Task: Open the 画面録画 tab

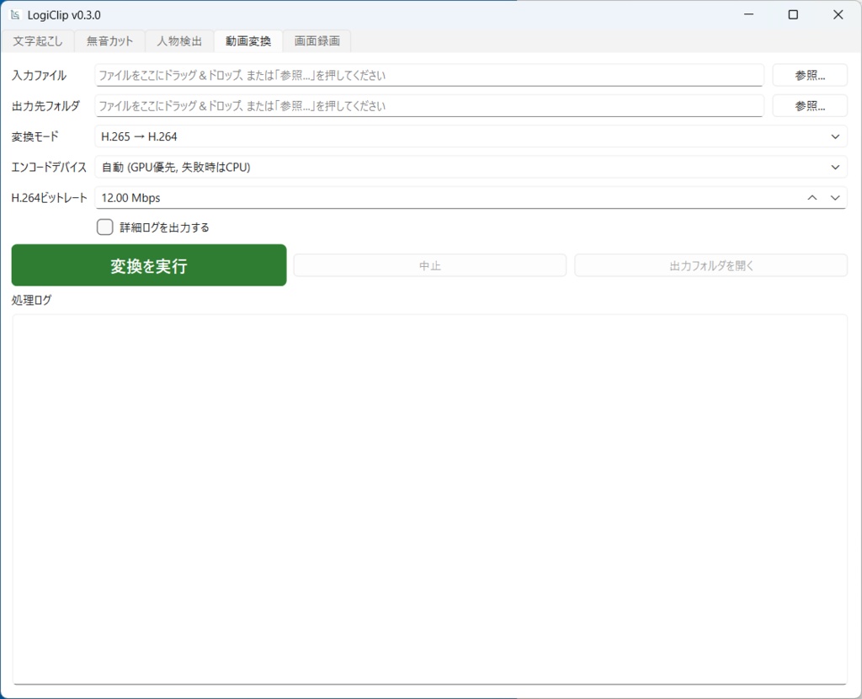Action: coord(317,41)
